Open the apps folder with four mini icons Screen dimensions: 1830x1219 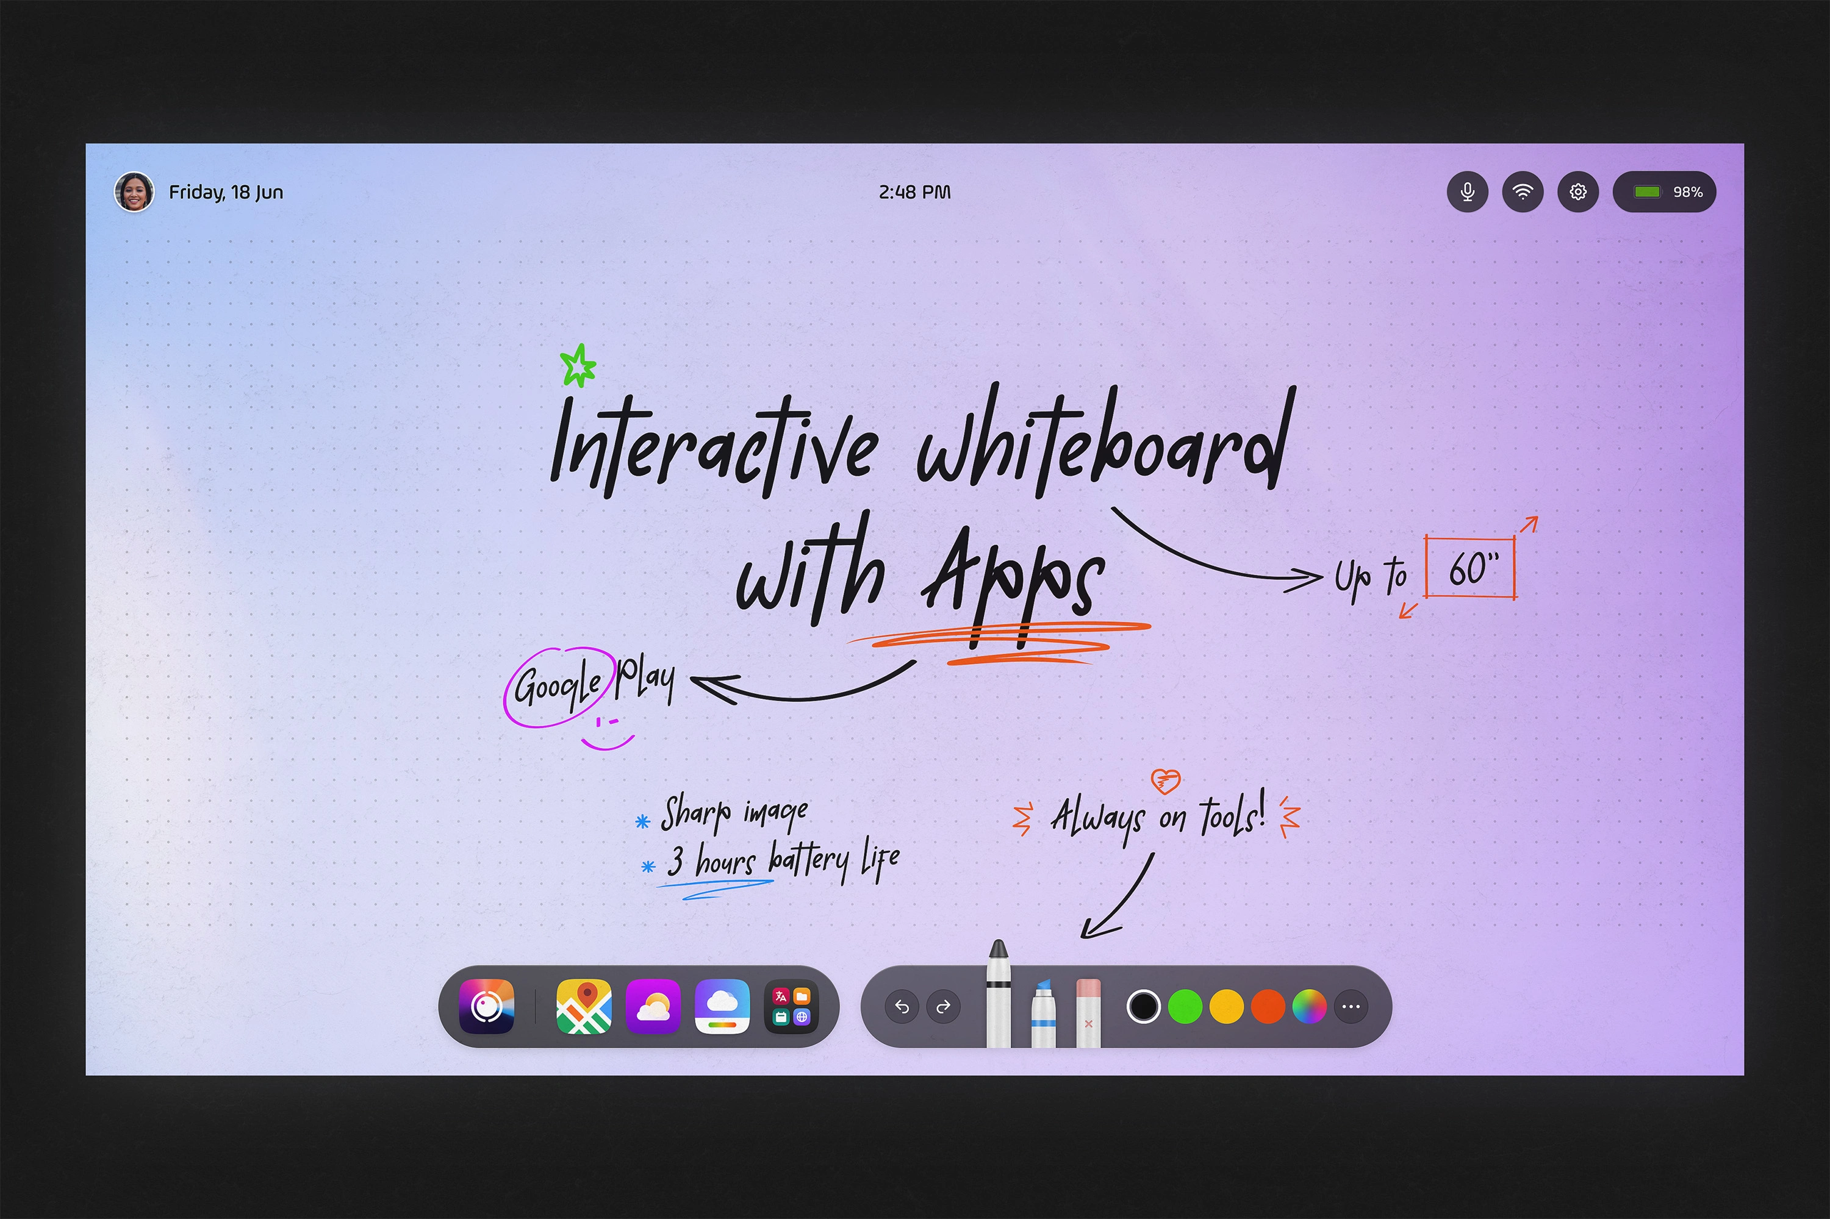(791, 1007)
